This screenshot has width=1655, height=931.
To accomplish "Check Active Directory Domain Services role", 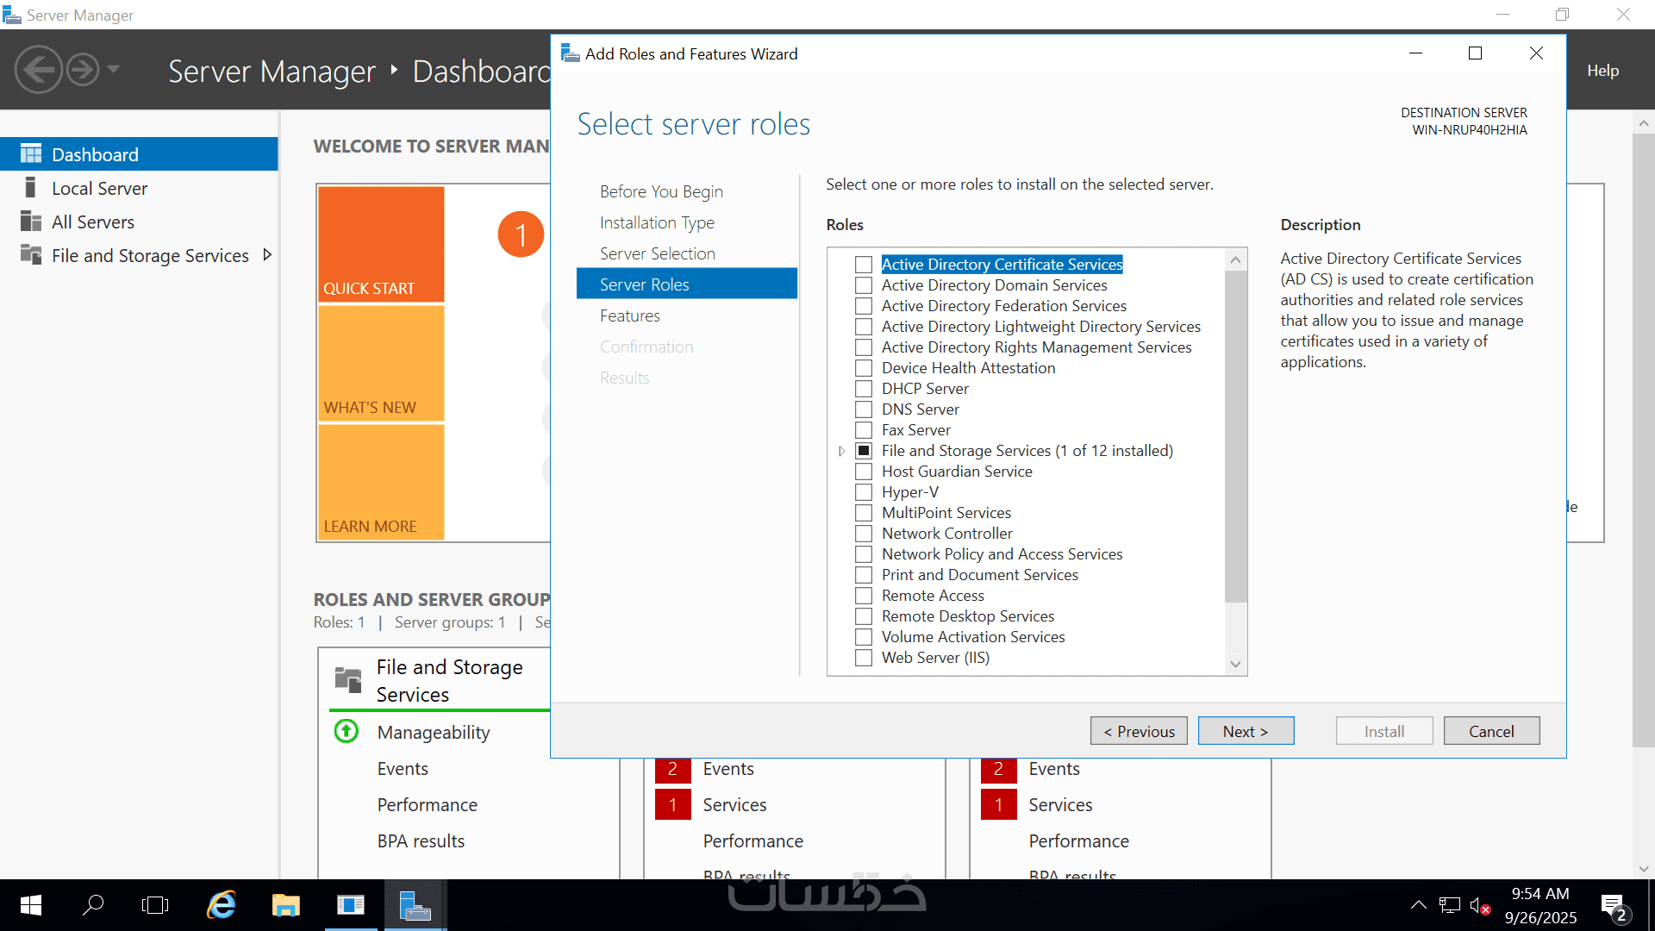I will [864, 285].
